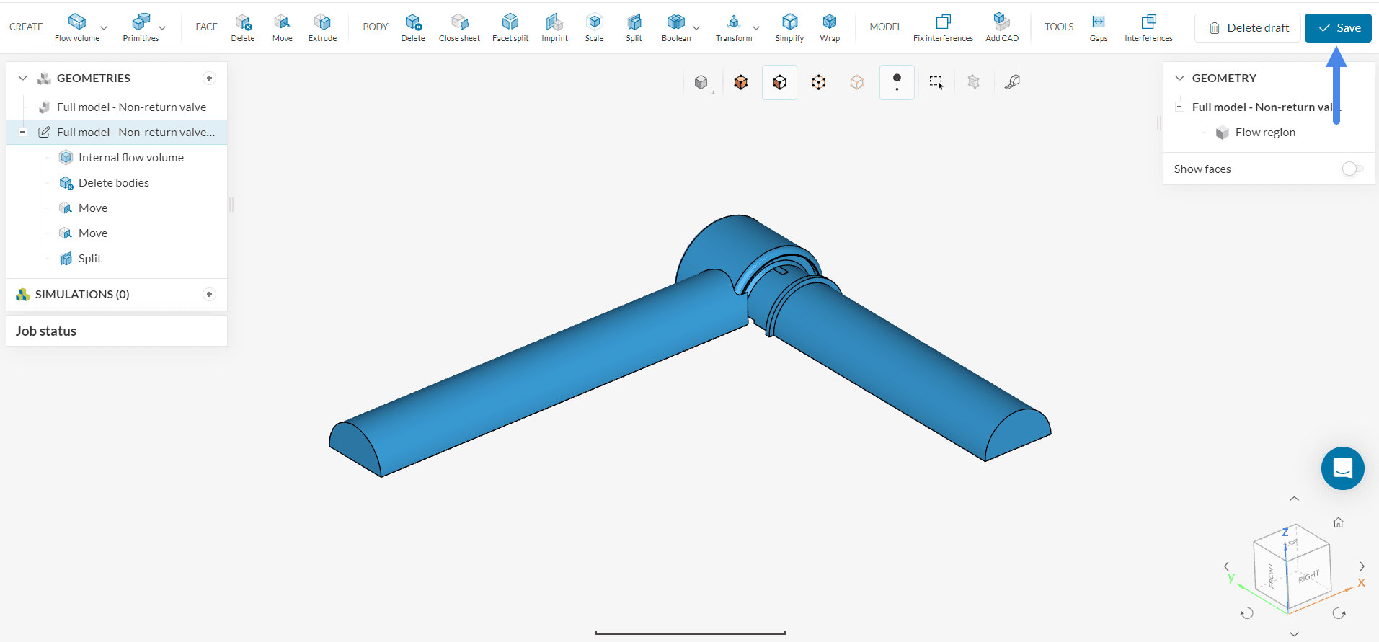
Task: Collapse the GEOMETRY panel on right
Action: [1179, 78]
